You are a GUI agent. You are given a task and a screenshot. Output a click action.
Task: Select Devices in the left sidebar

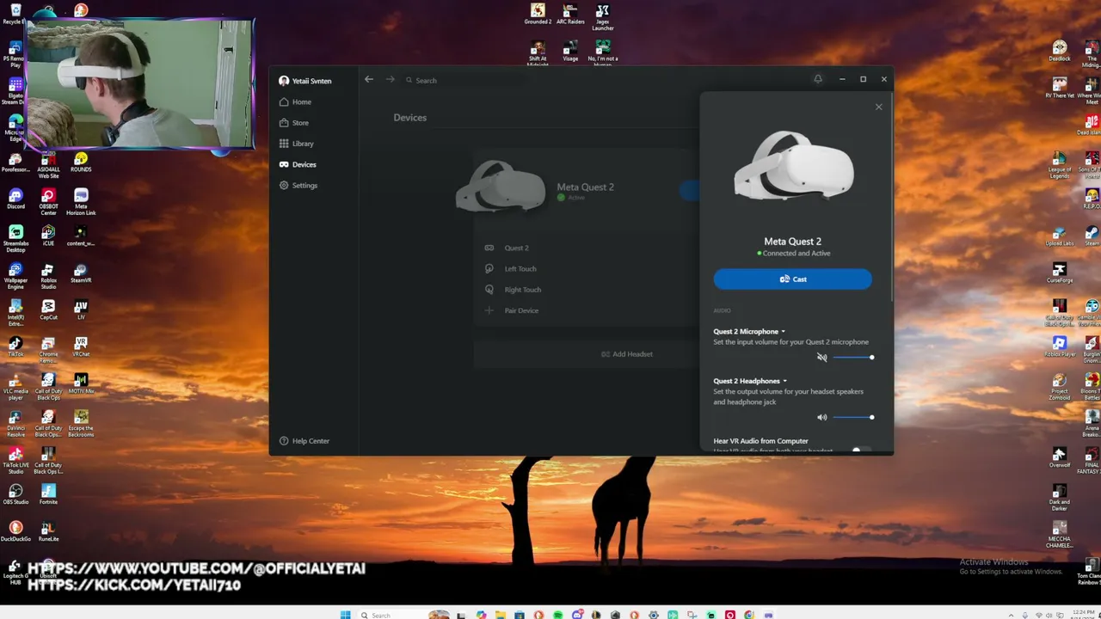coord(298,165)
